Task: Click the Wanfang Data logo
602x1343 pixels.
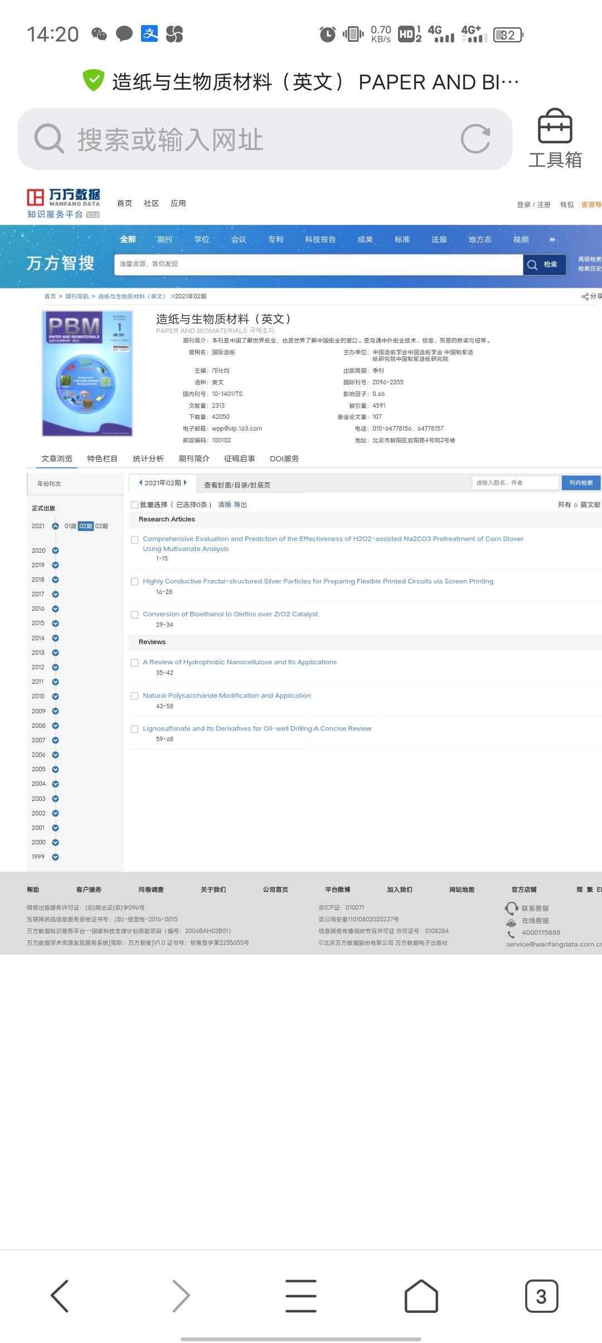Action: pyautogui.click(x=64, y=204)
